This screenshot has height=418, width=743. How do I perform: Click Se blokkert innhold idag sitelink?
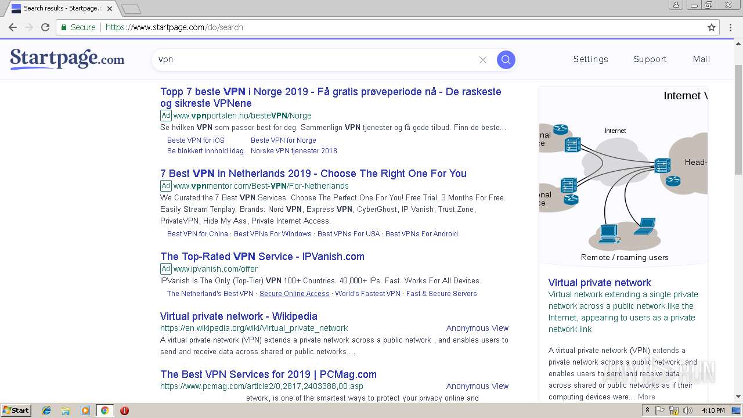tap(205, 150)
